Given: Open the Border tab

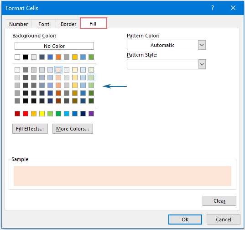Looking at the screenshot, I should 68,24.
